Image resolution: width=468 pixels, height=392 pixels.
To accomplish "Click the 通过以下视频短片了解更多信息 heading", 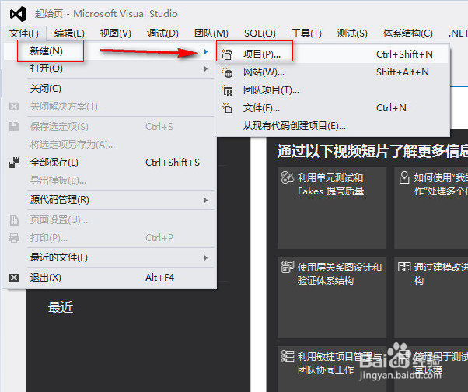I will pyautogui.click(x=372, y=151).
